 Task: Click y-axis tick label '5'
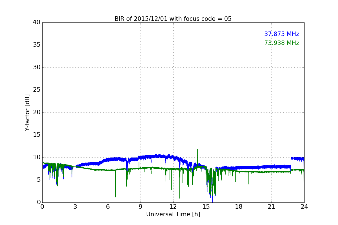tap(39, 180)
